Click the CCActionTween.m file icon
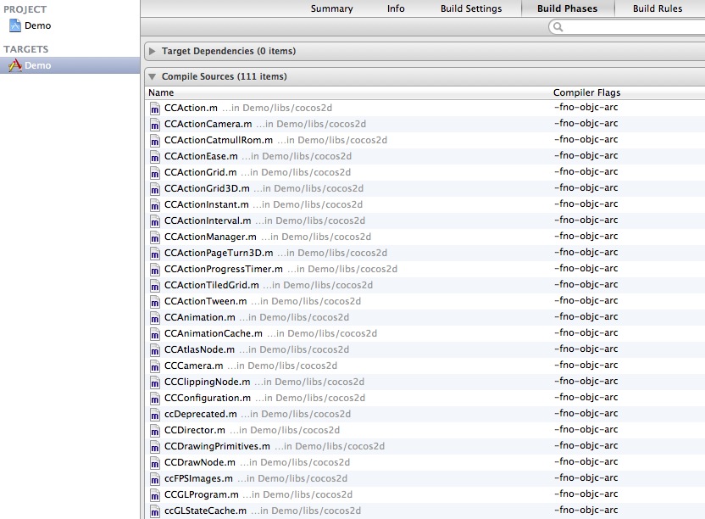 (x=155, y=302)
